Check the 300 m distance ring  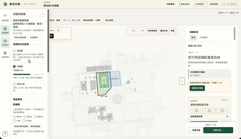[25, 117]
